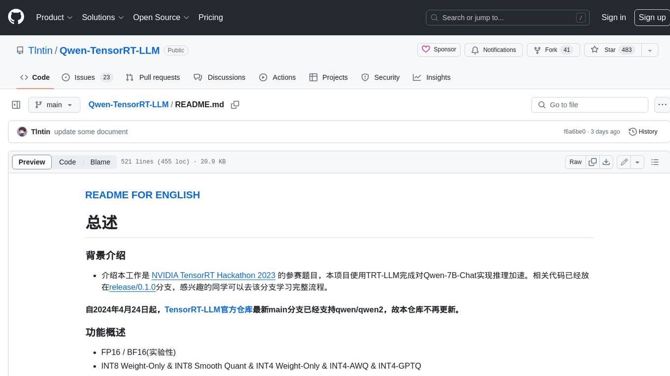Open NVIDIA TensorRT Hackathon 2023 link
670x376 pixels.
[213, 275]
